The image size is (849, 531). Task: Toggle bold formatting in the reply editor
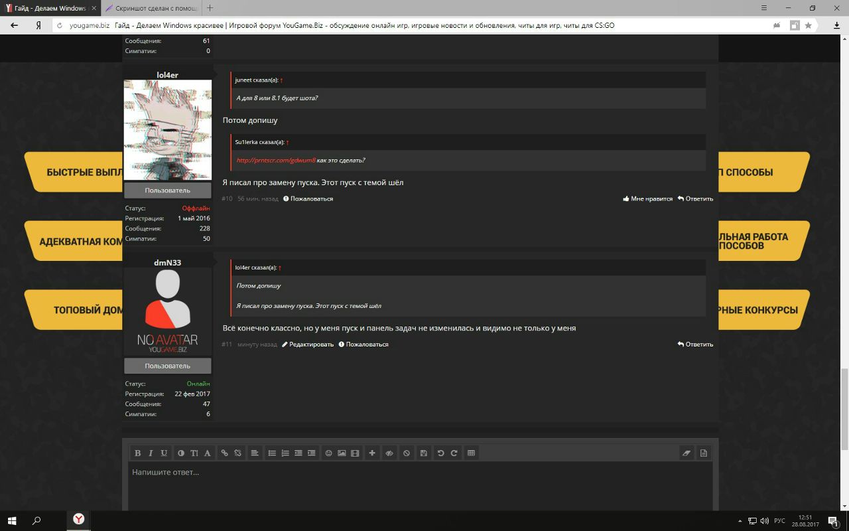click(x=138, y=453)
